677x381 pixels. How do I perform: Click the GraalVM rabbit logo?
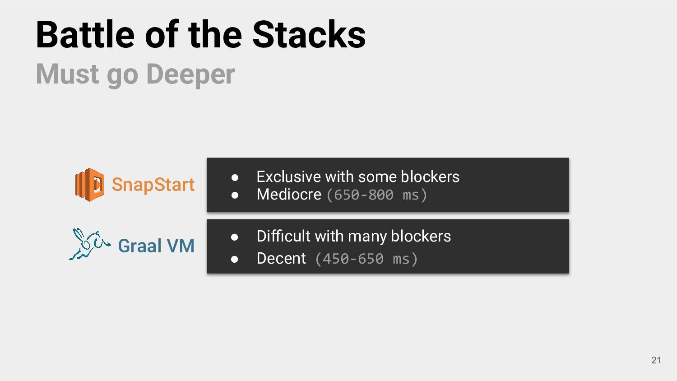point(90,244)
